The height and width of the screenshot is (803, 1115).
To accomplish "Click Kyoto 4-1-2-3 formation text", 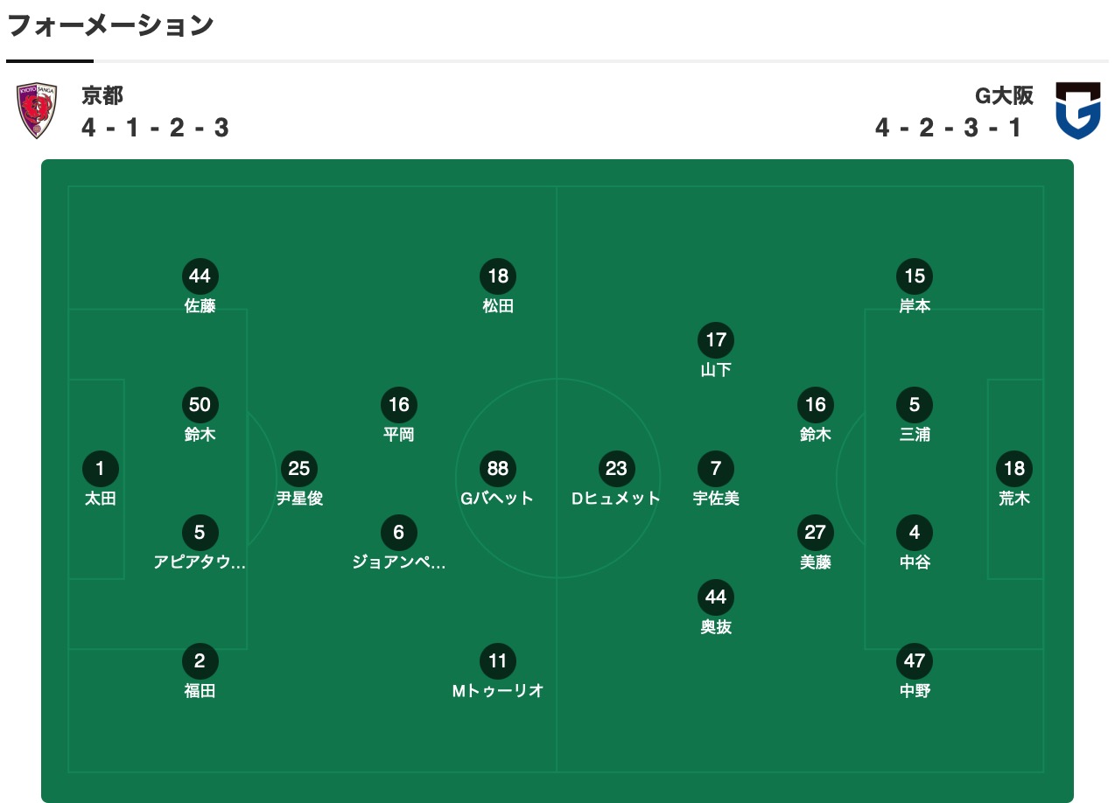I will [156, 128].
